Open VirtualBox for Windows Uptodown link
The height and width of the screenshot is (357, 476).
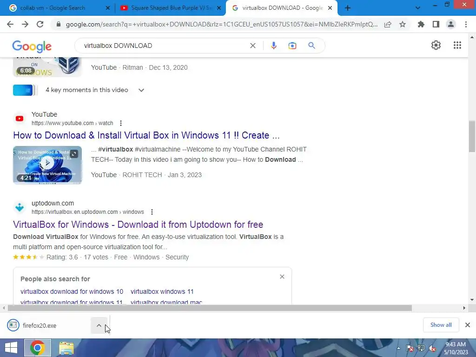click(138, 225)
